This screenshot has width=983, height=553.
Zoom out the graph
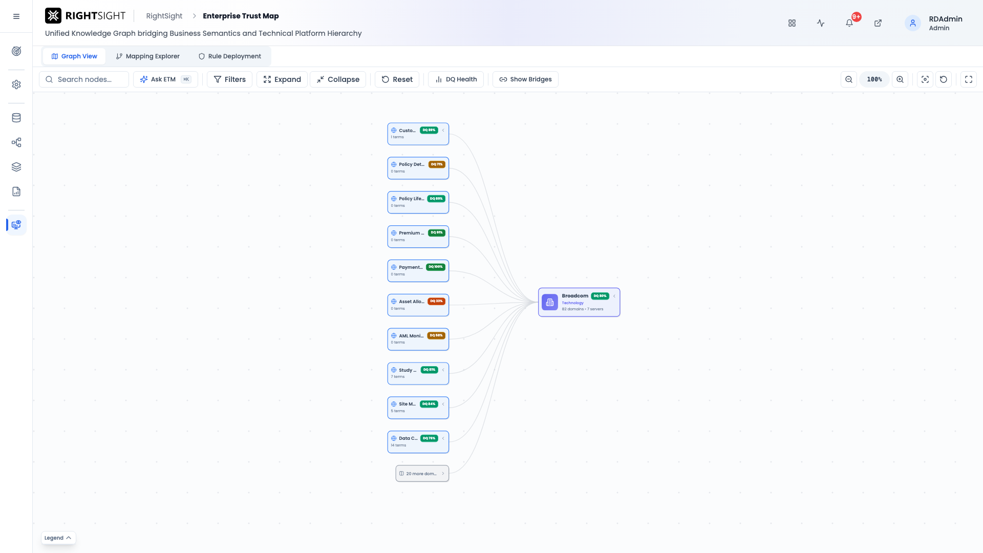[x=849, y=79]
